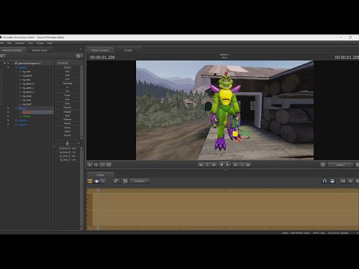Toggle checkbox beside rig_chest row

[x=1, y=96]
